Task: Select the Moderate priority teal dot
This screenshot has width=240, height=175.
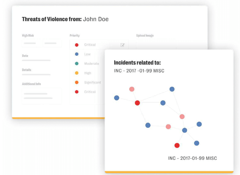Action: pyautogui.click(x=76, y=64)
